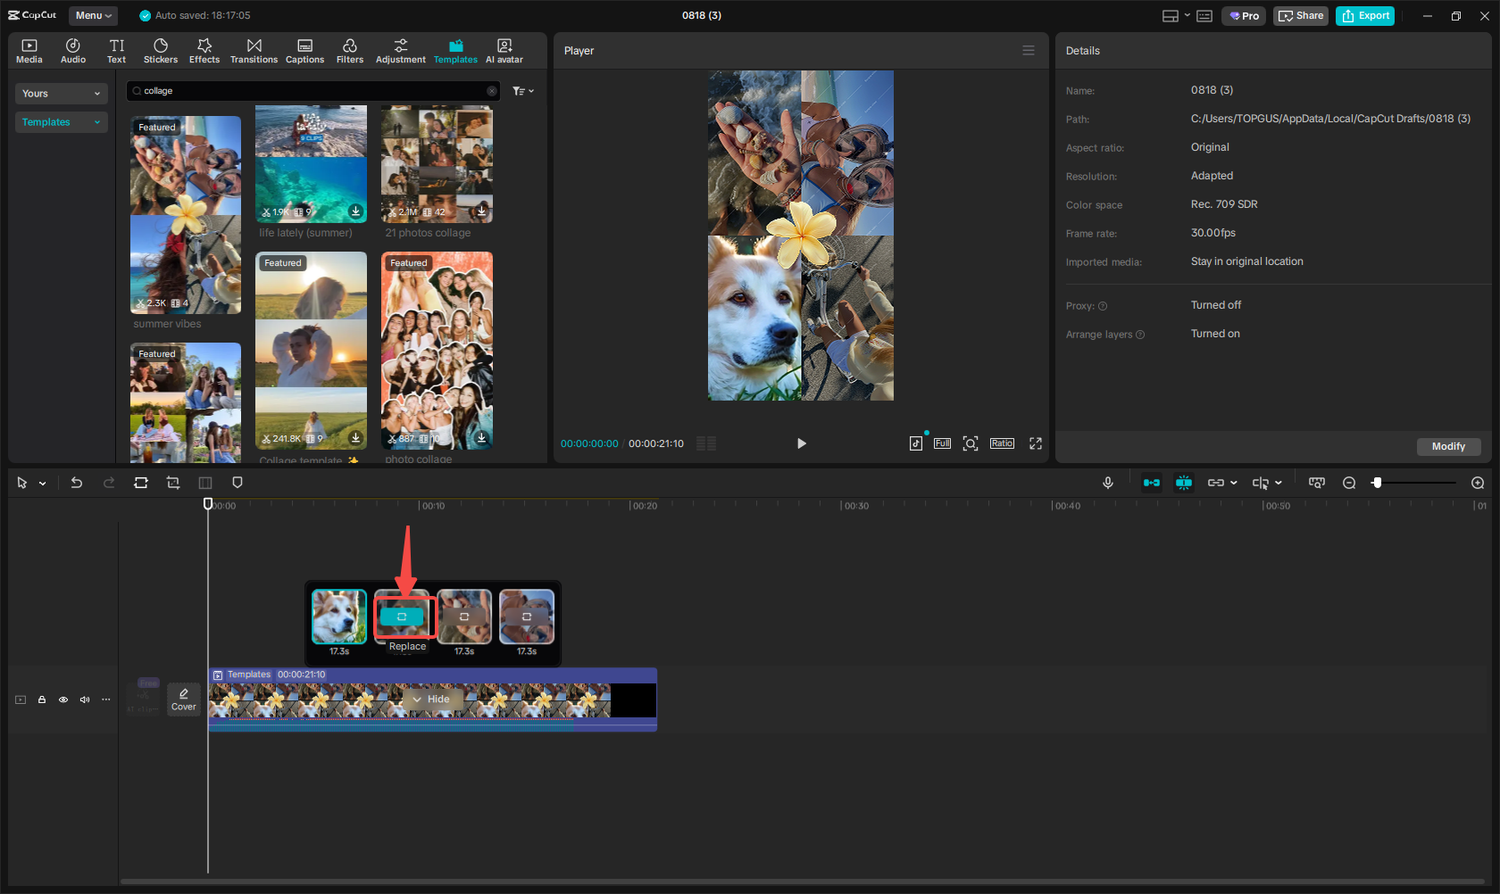Lock the Templates track

pyautogui.click(x=42, y=699)
